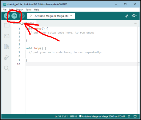
Task: Click the editor vertical scrollbar
Action: (139, 70)
